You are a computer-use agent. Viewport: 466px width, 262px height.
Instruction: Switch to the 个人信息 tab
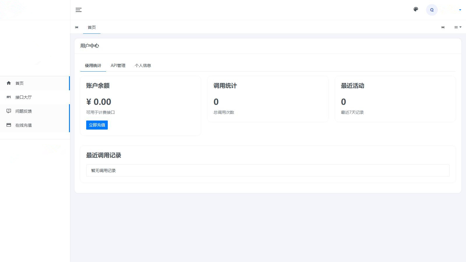point(143,65)
